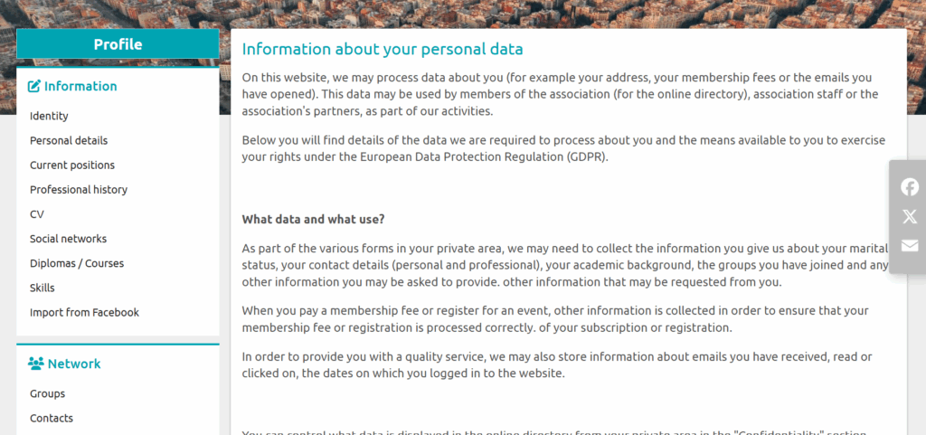
Task: Go to Personal details
Action: tap(69, 140)
